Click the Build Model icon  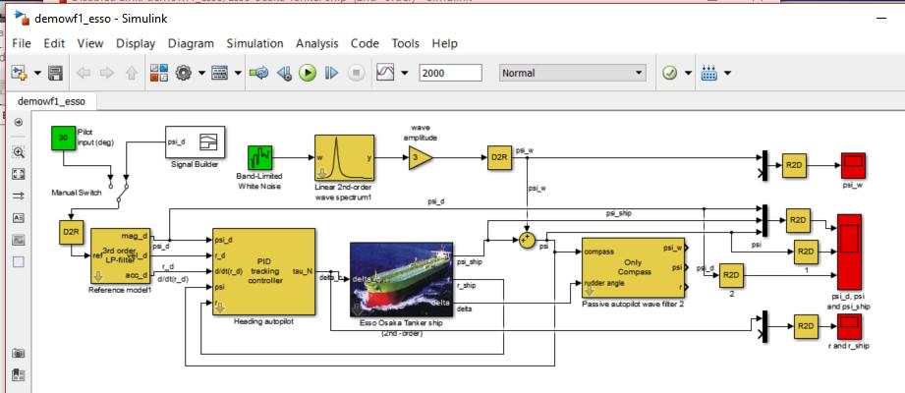(708, 74)
